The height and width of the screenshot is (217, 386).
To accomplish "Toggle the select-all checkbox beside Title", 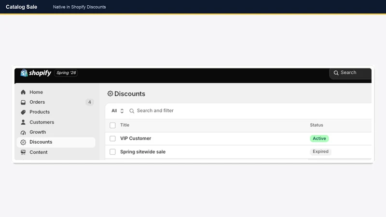I will tap(112, 125).
